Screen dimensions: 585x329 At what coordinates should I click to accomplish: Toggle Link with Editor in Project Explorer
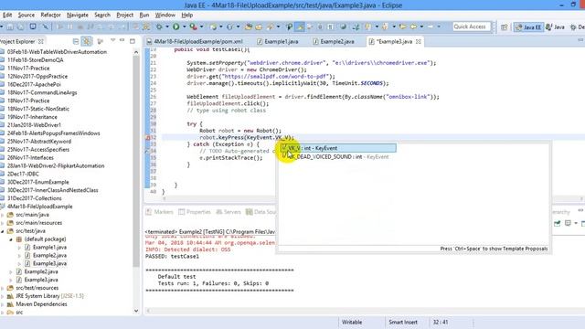pyautogui.click(x=87, y=41)
